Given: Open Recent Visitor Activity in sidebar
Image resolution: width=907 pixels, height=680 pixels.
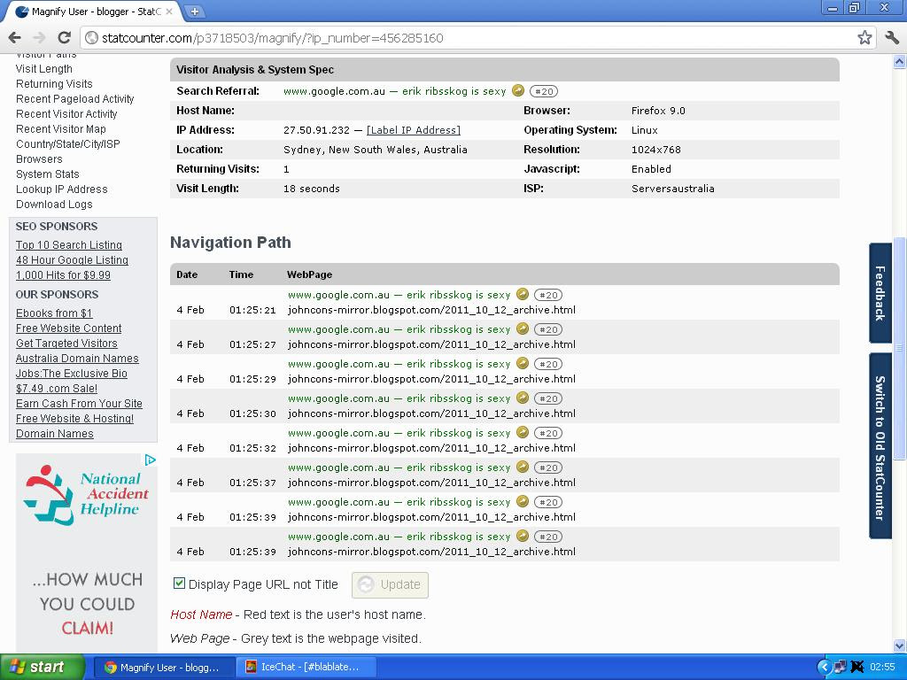Looking at the screenshot, I should point(66,114).
